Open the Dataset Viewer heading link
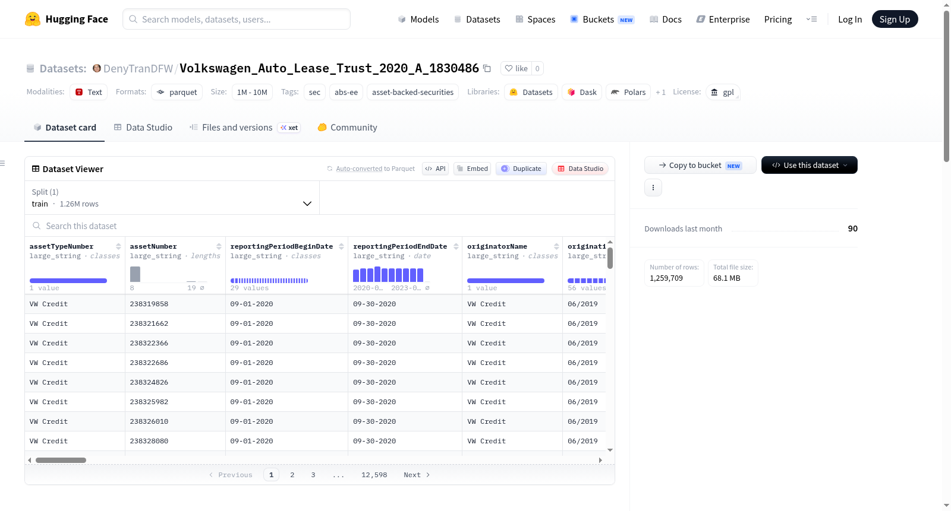 (68, 169)
